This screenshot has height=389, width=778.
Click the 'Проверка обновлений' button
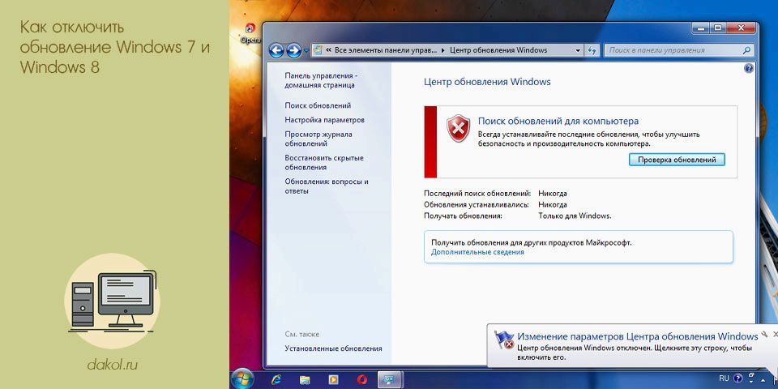pos(677,160)
